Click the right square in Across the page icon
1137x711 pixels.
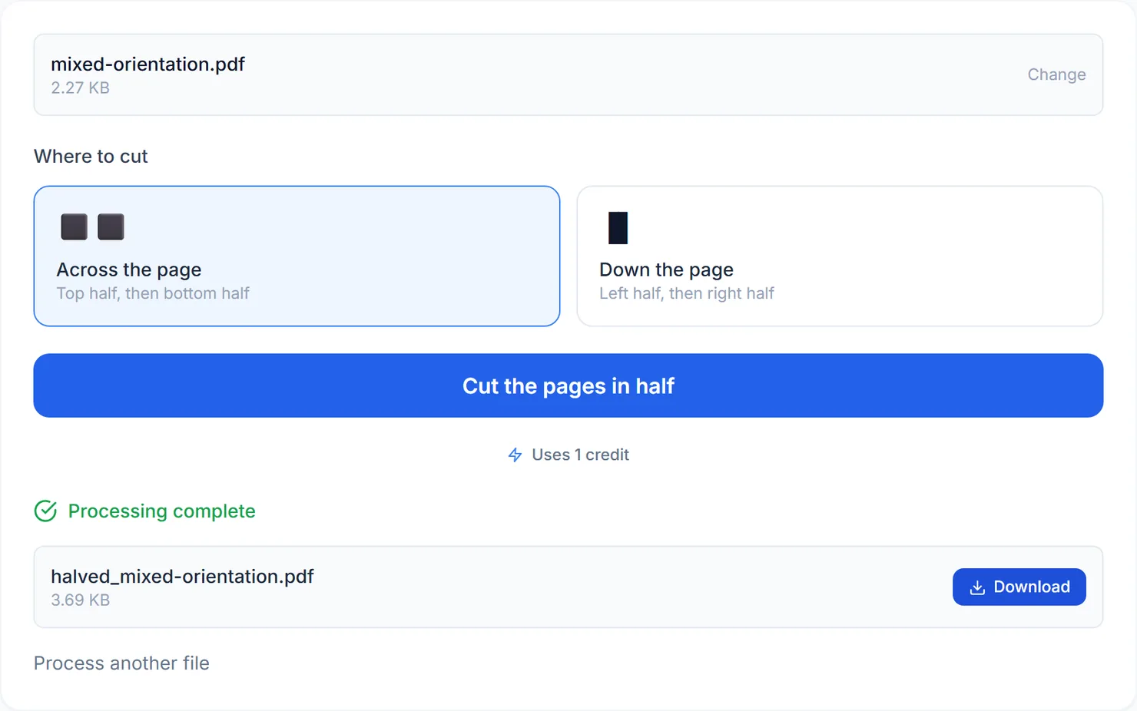(111, 227)
